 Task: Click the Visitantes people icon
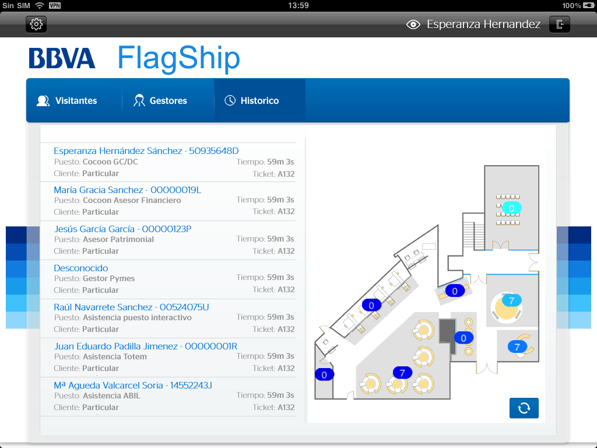pos(43,100)
